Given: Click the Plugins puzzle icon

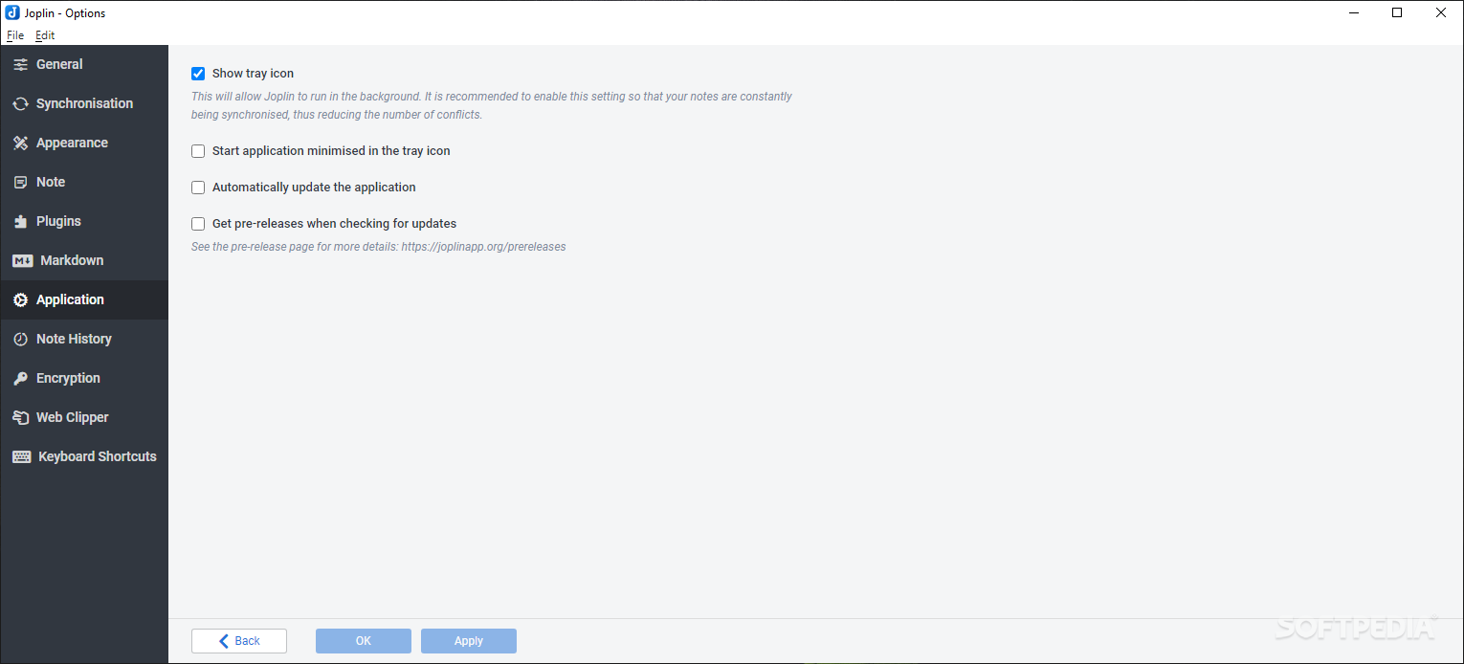Looking at the screenshot, I should tap(20, 221).
